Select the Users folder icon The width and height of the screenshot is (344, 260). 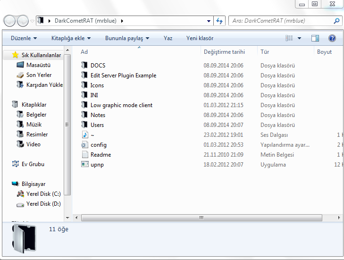(x=84, y=125)
